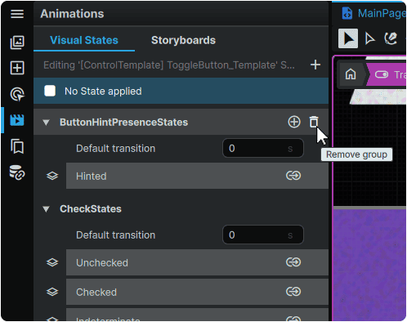Open the MainPage document tab
Viewport: 407px width, 322px height.
pyautogui.click(x=373, y=13)
